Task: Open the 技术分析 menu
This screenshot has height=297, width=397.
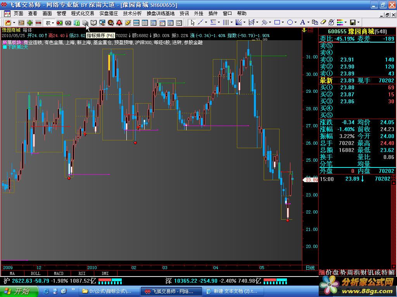Action: tap(132, 13)
